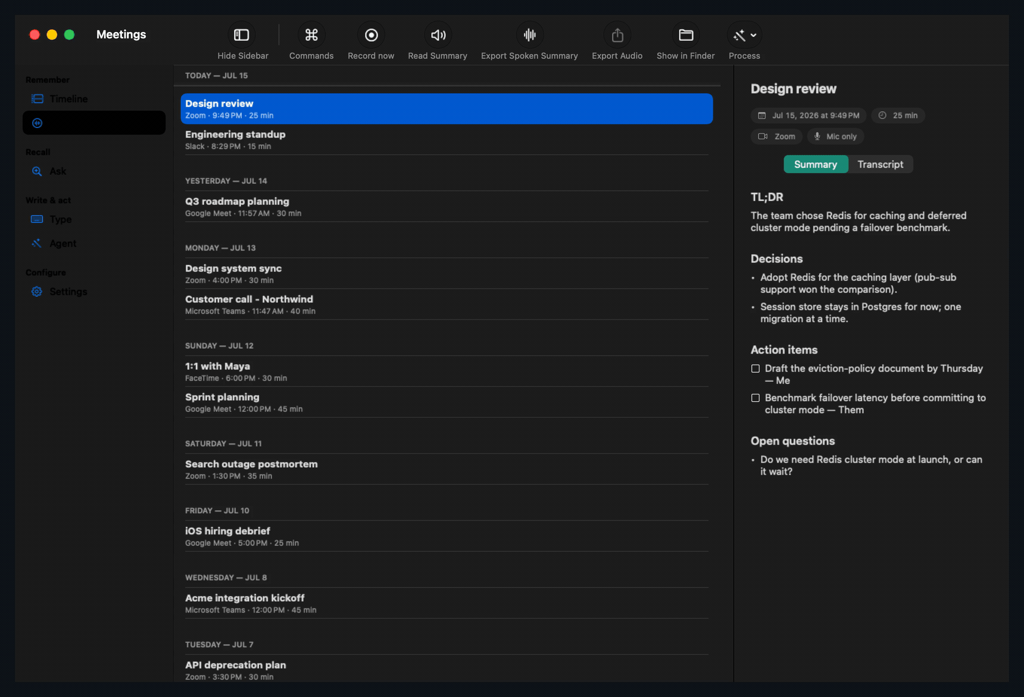Click the YESTERDAY — JUL 14 section header
The width and height of the screenshot is (1024, 697).
226,181
